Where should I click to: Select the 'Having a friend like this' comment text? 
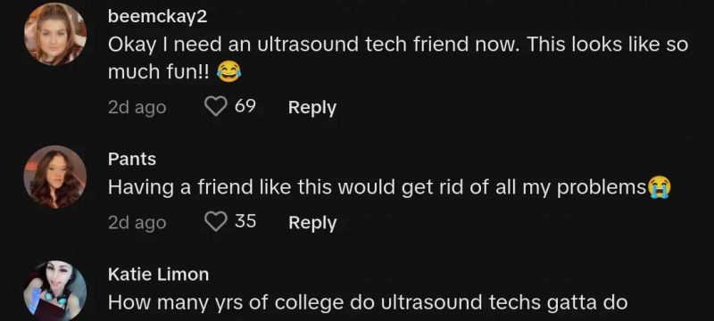378,187
